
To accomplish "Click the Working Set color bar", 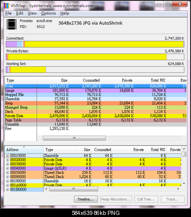I will coord(95,70).
